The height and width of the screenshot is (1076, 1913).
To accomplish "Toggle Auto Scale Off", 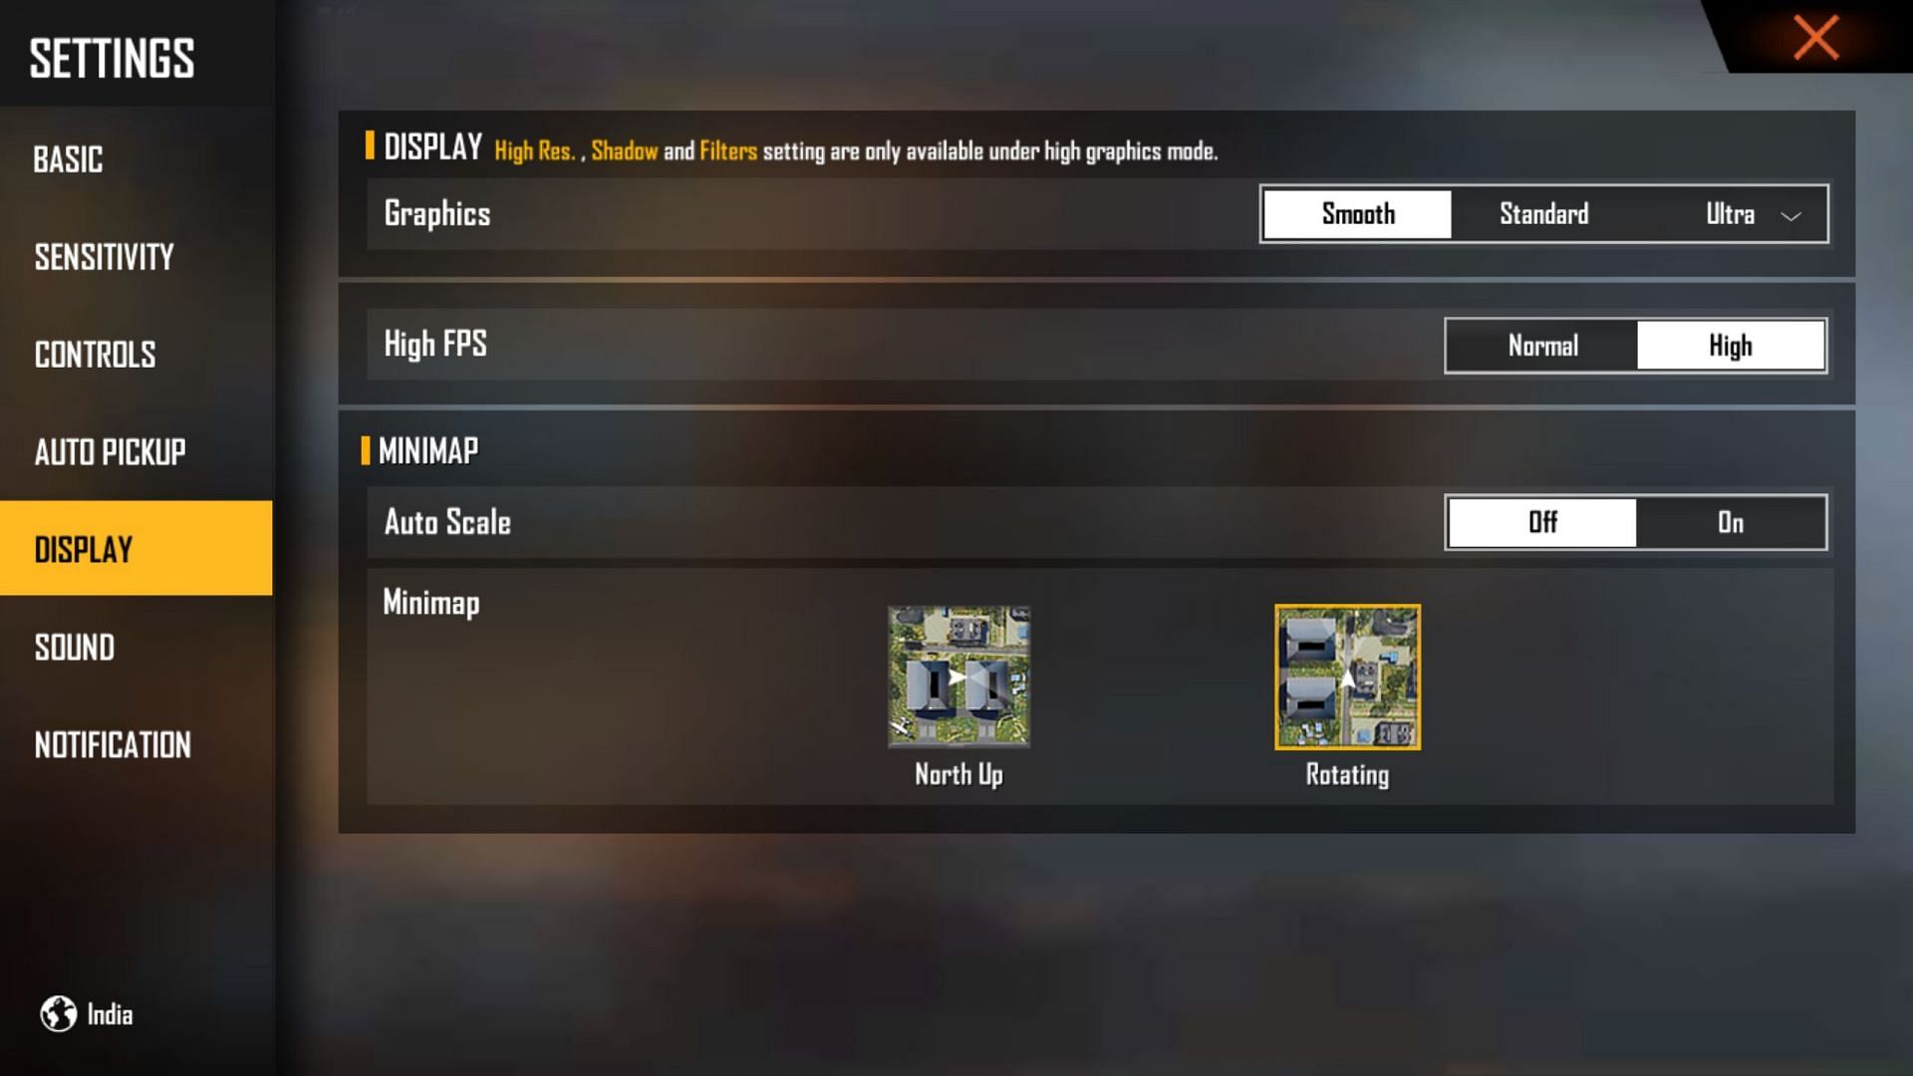I will point(1541,522).
